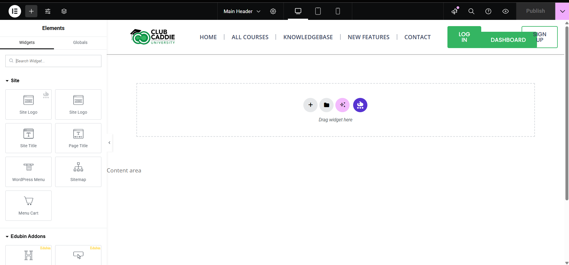The image size is (569, 265).
Task: Click the NEW FEATURES nav link
Action: pos(369,37)
